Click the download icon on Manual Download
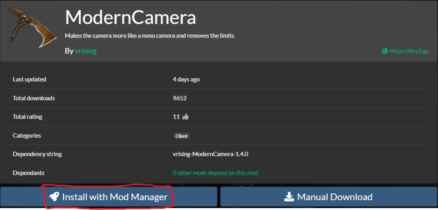This screenshot has height=210, width=438. pos(290,197)
